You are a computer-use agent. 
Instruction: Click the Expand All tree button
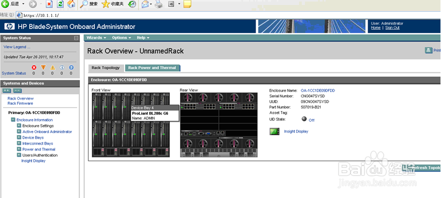coord(7,90)
